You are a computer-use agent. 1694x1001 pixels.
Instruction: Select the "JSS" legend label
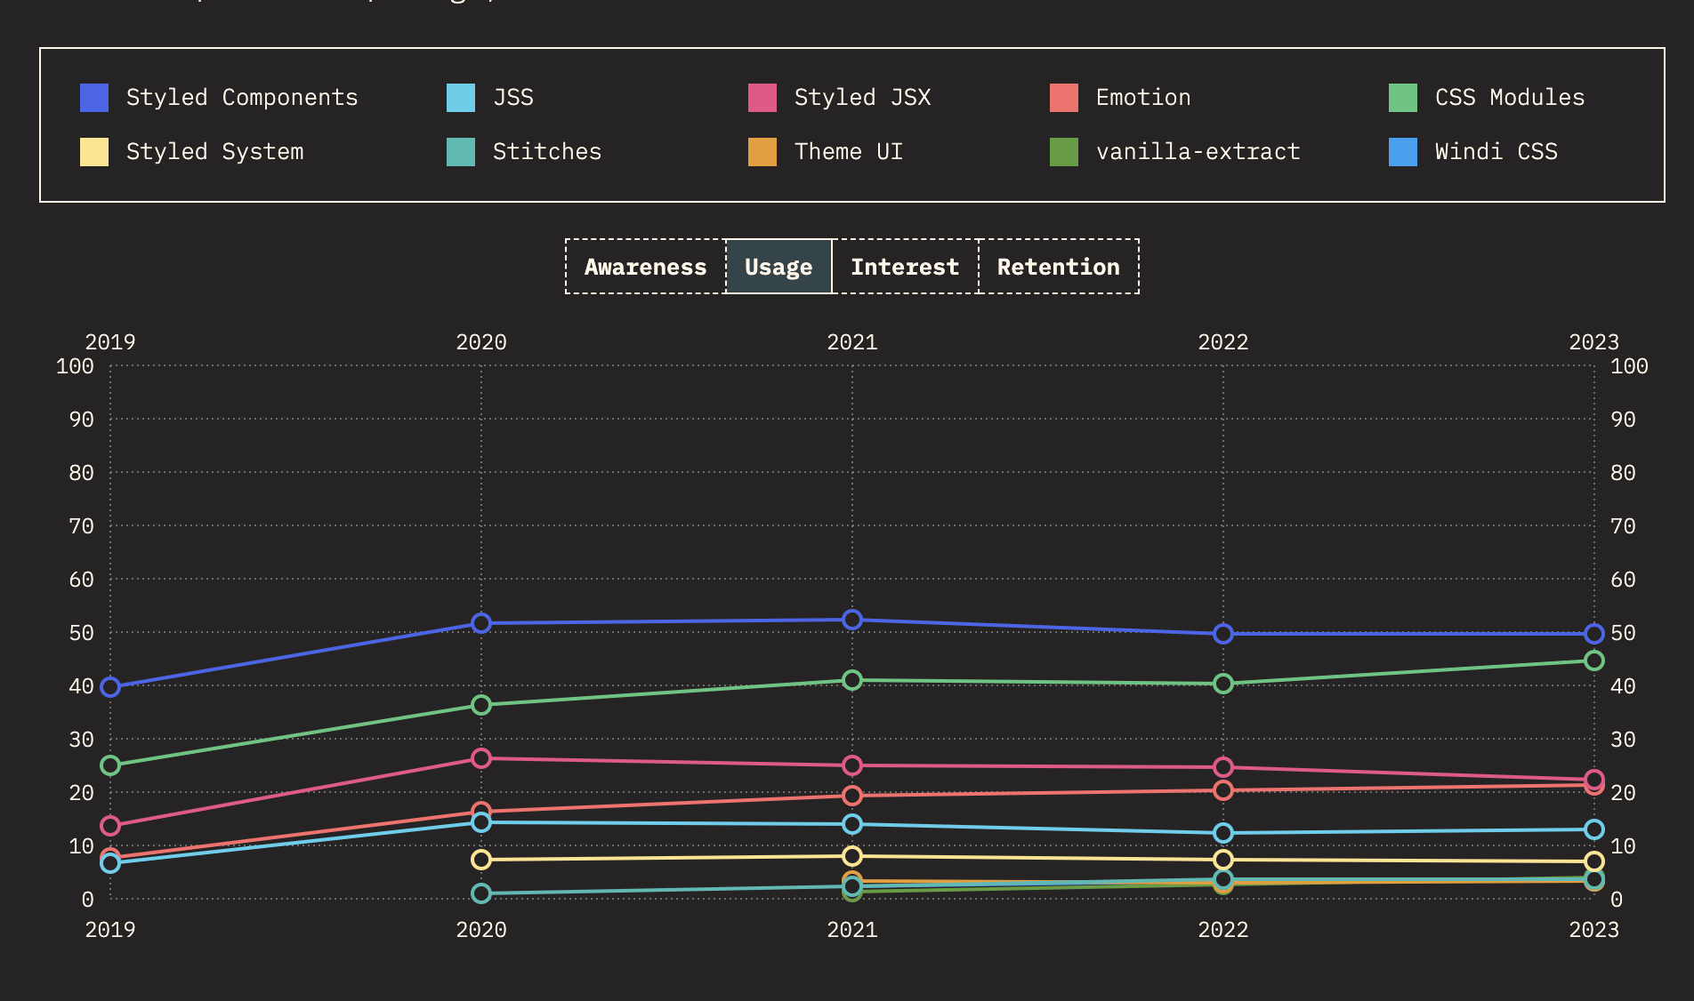tap(513, 98)
